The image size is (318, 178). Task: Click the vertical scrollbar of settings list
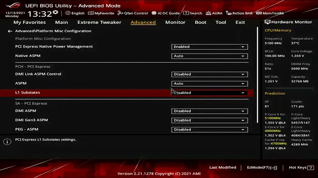(257, 75)
